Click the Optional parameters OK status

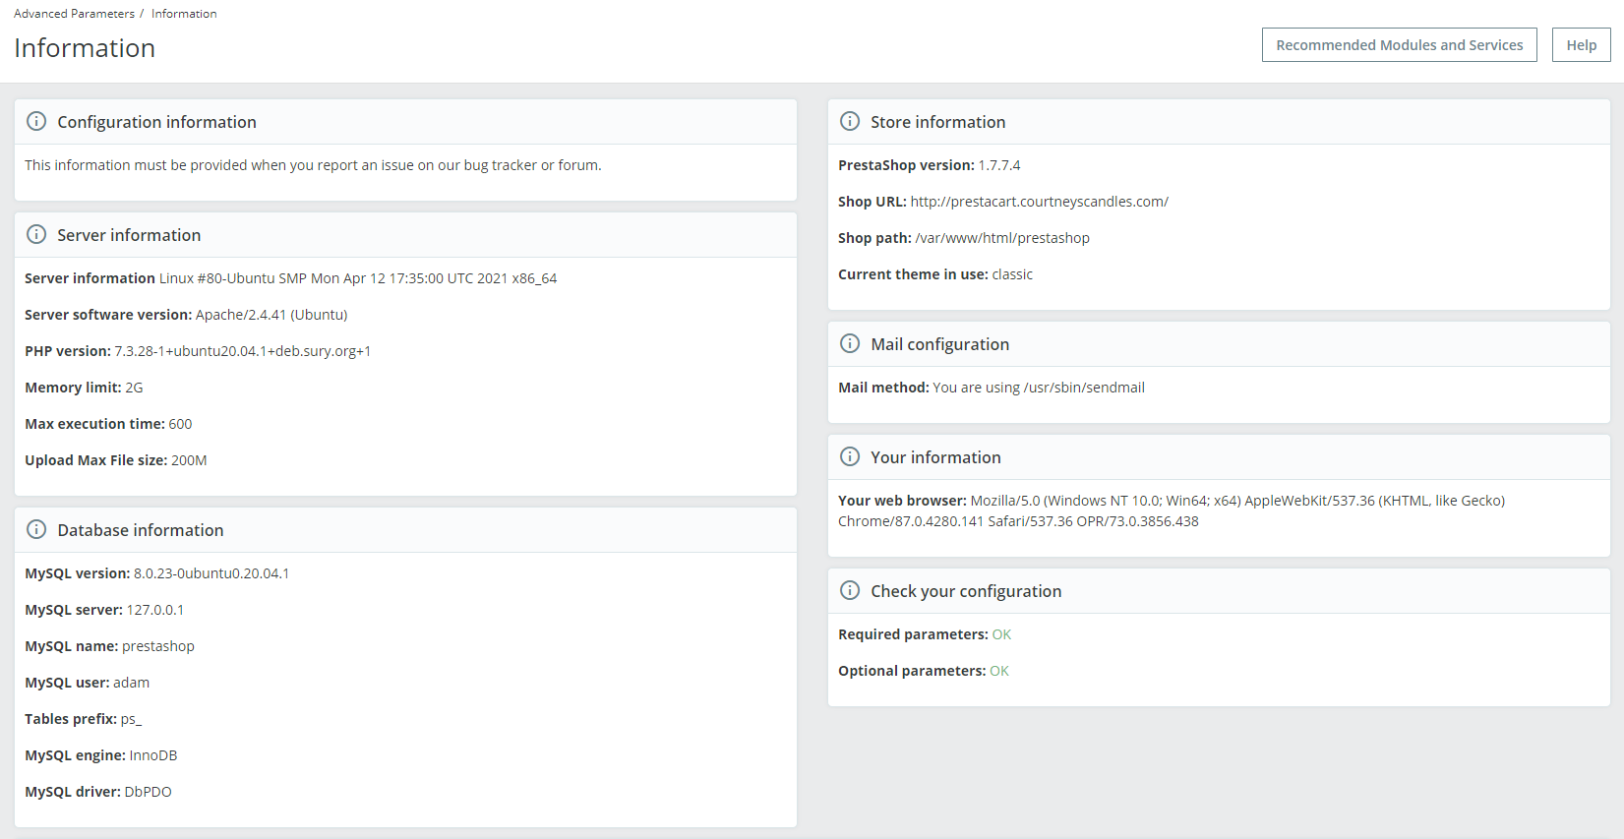(x=999, y=671)
